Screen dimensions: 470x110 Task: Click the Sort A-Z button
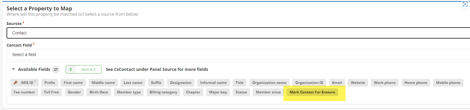[x=84, y=69]
